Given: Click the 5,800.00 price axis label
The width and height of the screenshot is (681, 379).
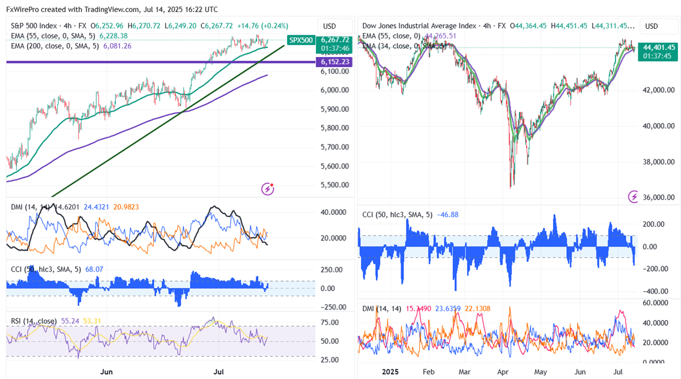Looking at the screenshot, I should [x=335, y=128].
